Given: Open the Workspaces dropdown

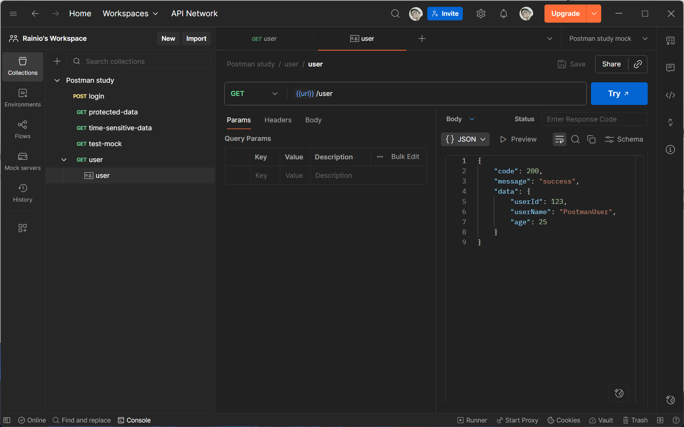Looking at the screenshot, I should pyautogui.click(x=130, y=14).
